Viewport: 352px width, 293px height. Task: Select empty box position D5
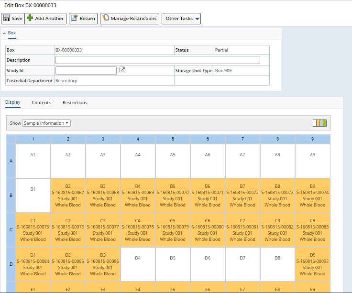point(173,264)
